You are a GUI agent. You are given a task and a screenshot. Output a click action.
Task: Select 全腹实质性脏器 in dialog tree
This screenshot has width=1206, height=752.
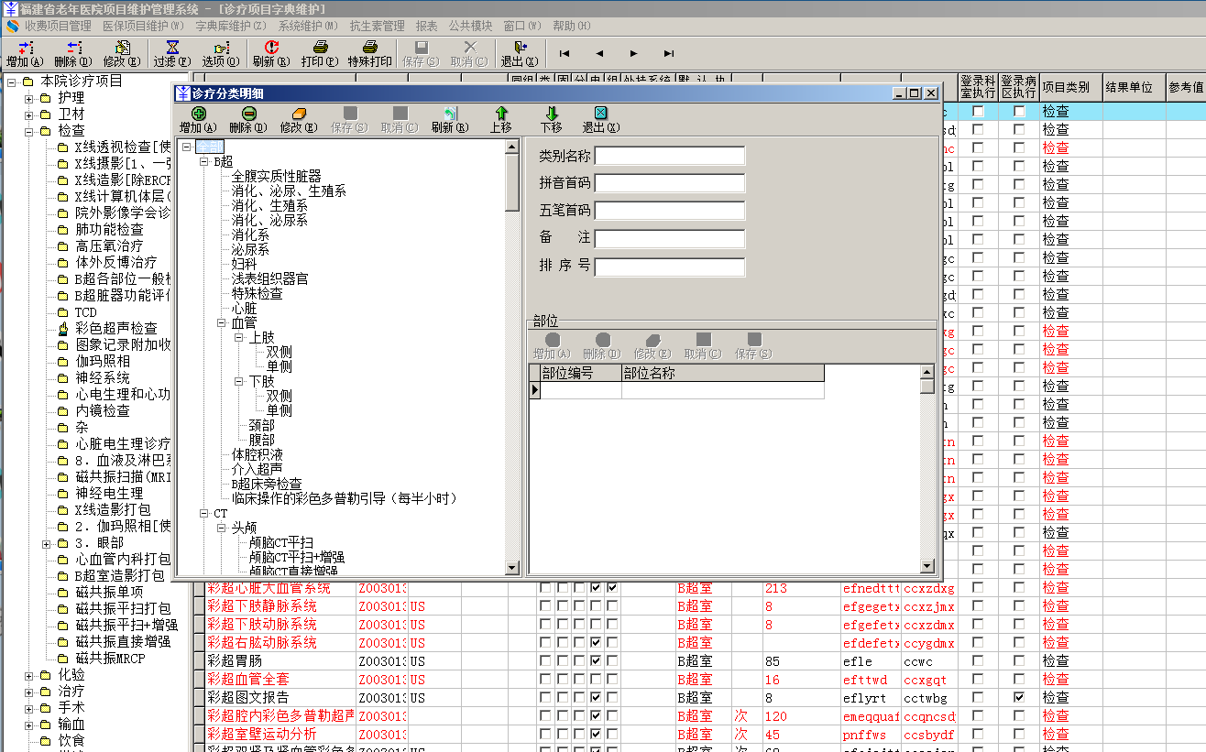click(x=276, y=176)
